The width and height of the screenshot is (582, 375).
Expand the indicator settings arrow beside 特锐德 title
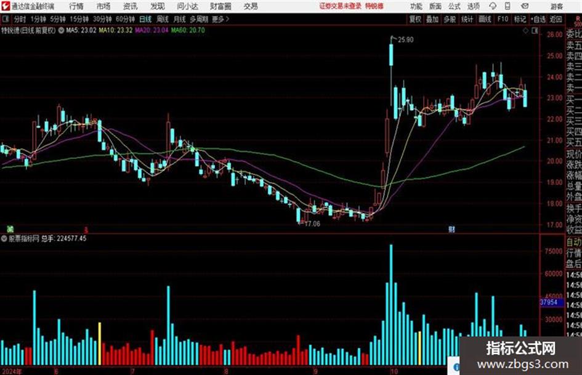61,30
